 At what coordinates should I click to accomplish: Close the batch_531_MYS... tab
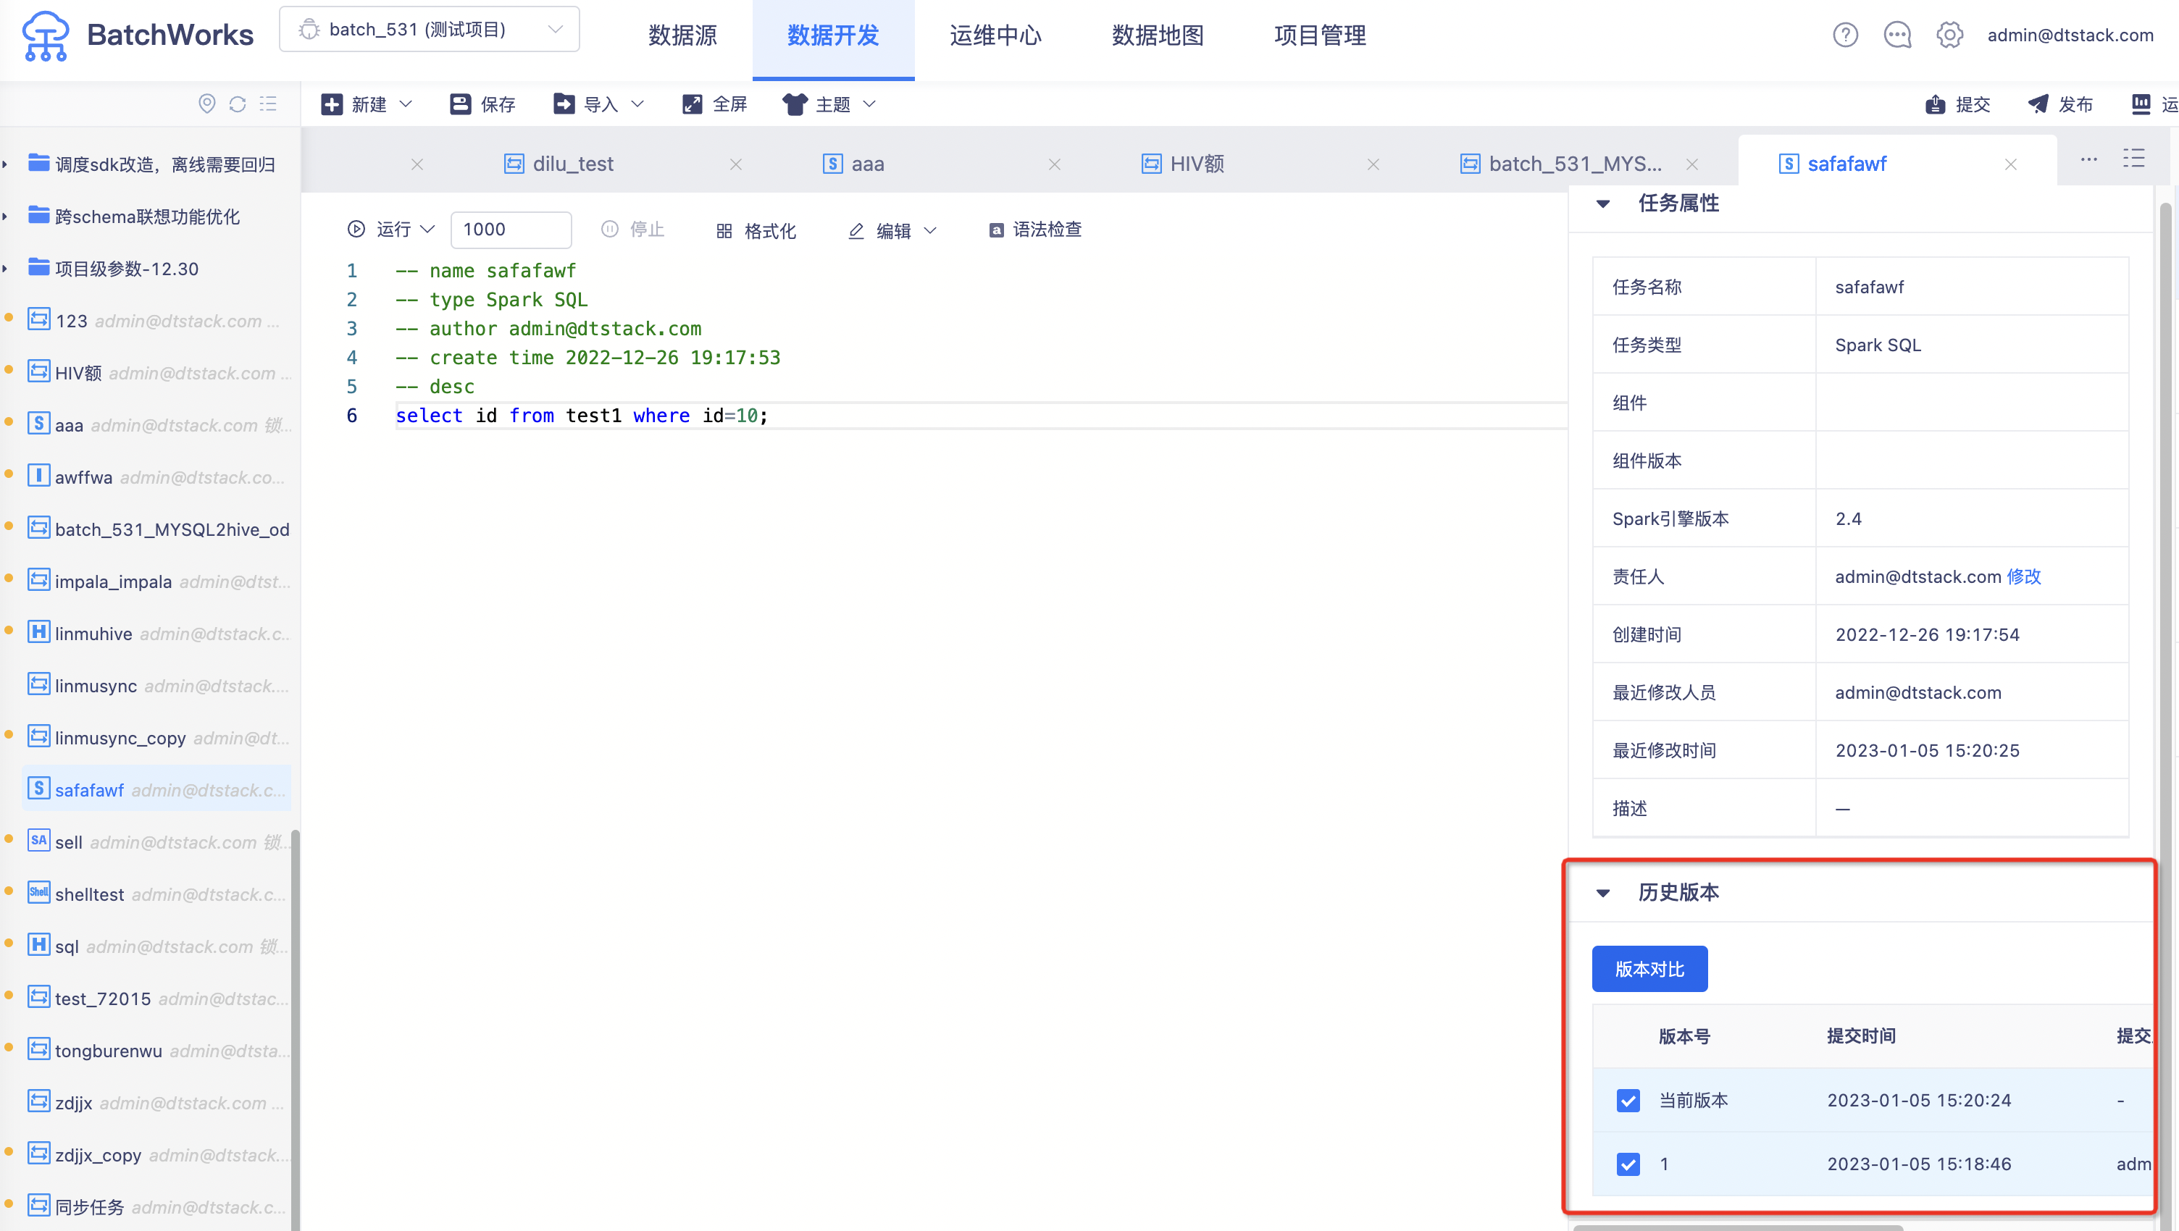tap(1691, 164)
